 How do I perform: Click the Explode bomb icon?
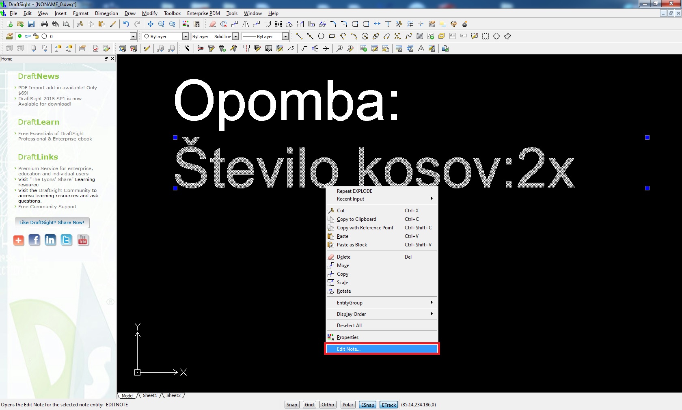point(465,24)
